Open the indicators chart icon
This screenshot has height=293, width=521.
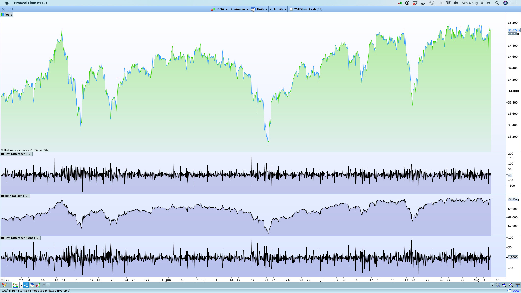16,285
